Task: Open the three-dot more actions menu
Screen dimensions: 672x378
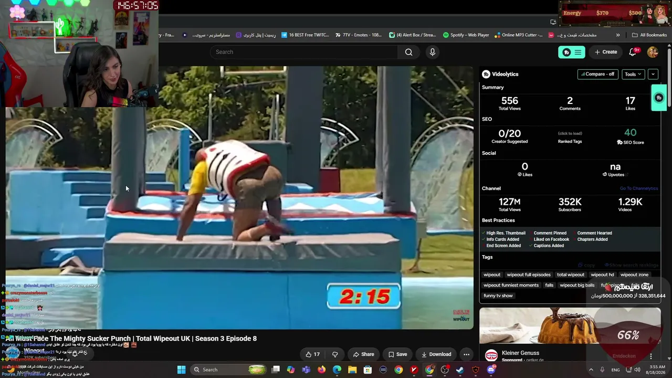Action: (466, 354)
